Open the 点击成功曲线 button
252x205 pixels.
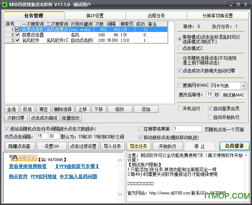(44, 118)
